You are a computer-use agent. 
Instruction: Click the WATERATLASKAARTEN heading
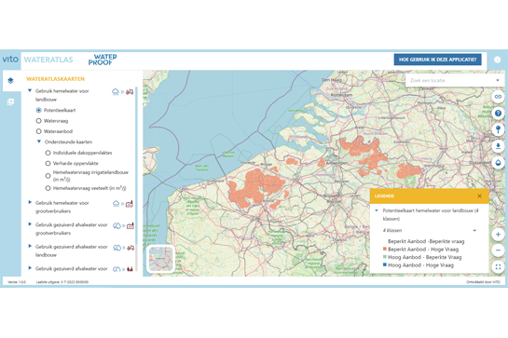(55, 79)
